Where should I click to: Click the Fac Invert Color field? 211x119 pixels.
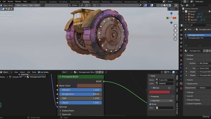point(204,68)
